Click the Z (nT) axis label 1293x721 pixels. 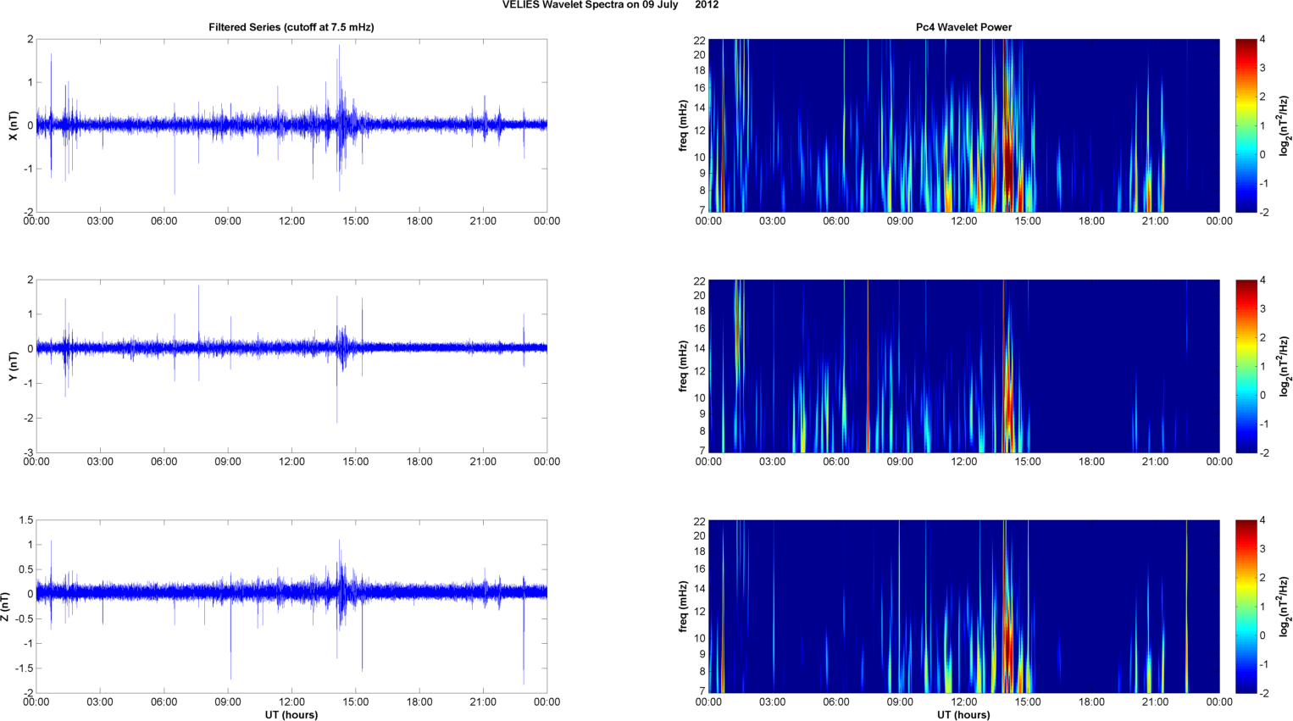click(x=6, y=607)
